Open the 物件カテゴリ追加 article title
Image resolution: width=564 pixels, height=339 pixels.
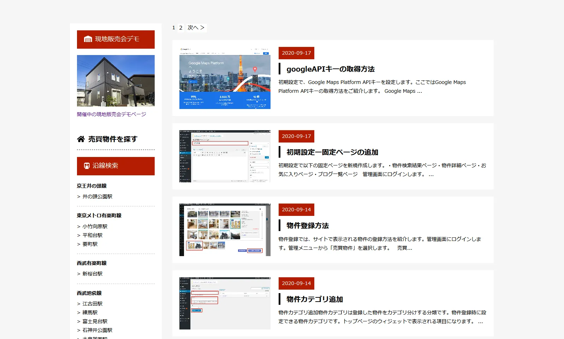(314, 299)
